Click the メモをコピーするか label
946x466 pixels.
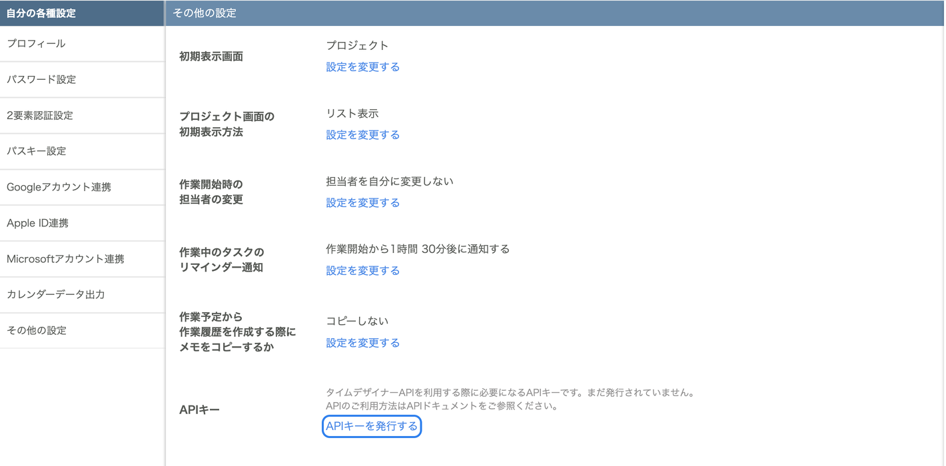[x=238, y=333]
